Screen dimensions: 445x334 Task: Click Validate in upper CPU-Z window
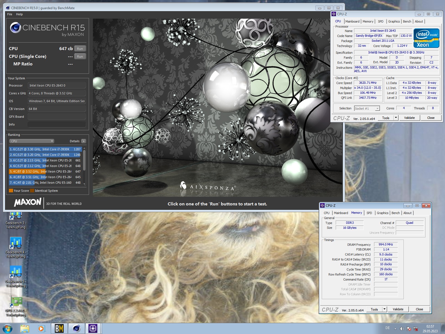pos(409,118)
